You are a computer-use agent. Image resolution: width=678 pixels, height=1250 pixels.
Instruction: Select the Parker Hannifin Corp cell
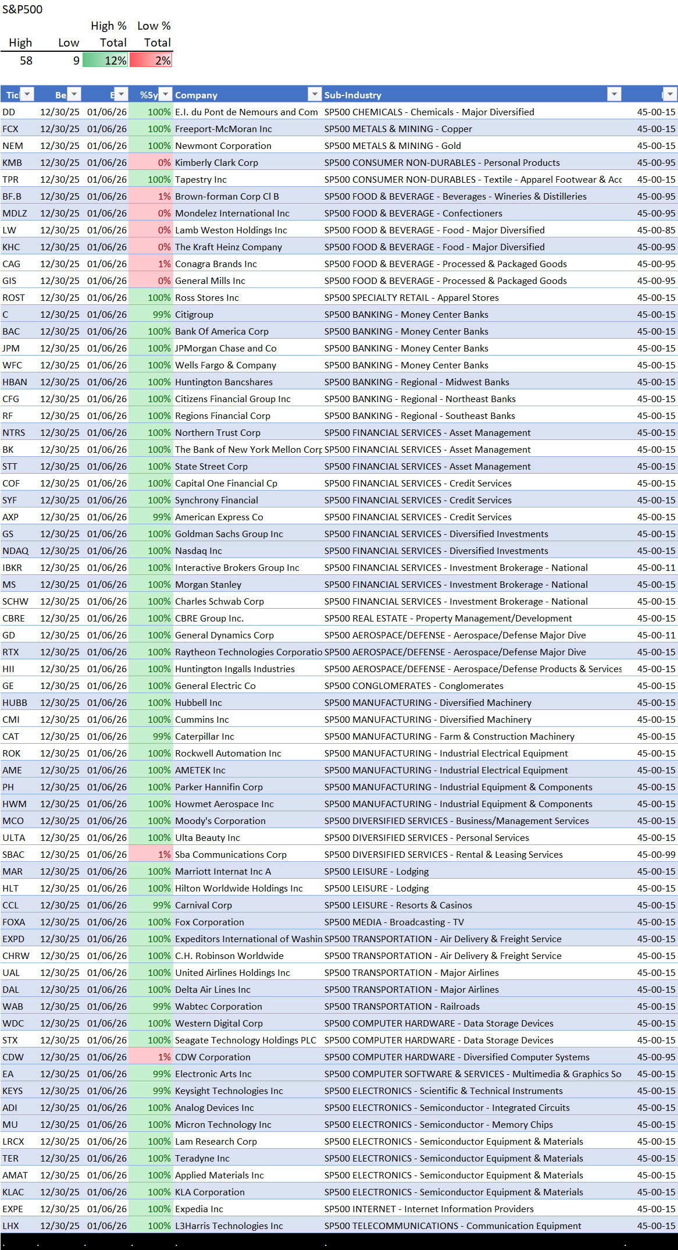[248, 787]
